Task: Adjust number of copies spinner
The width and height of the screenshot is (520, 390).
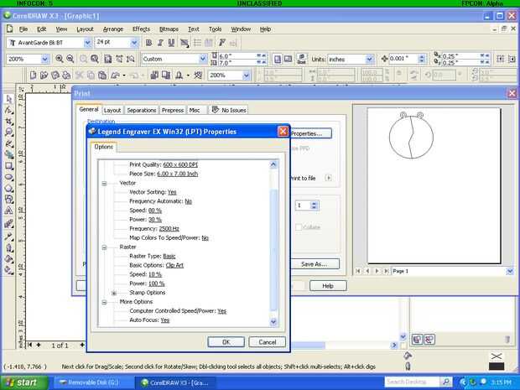Action: [314, 205]
